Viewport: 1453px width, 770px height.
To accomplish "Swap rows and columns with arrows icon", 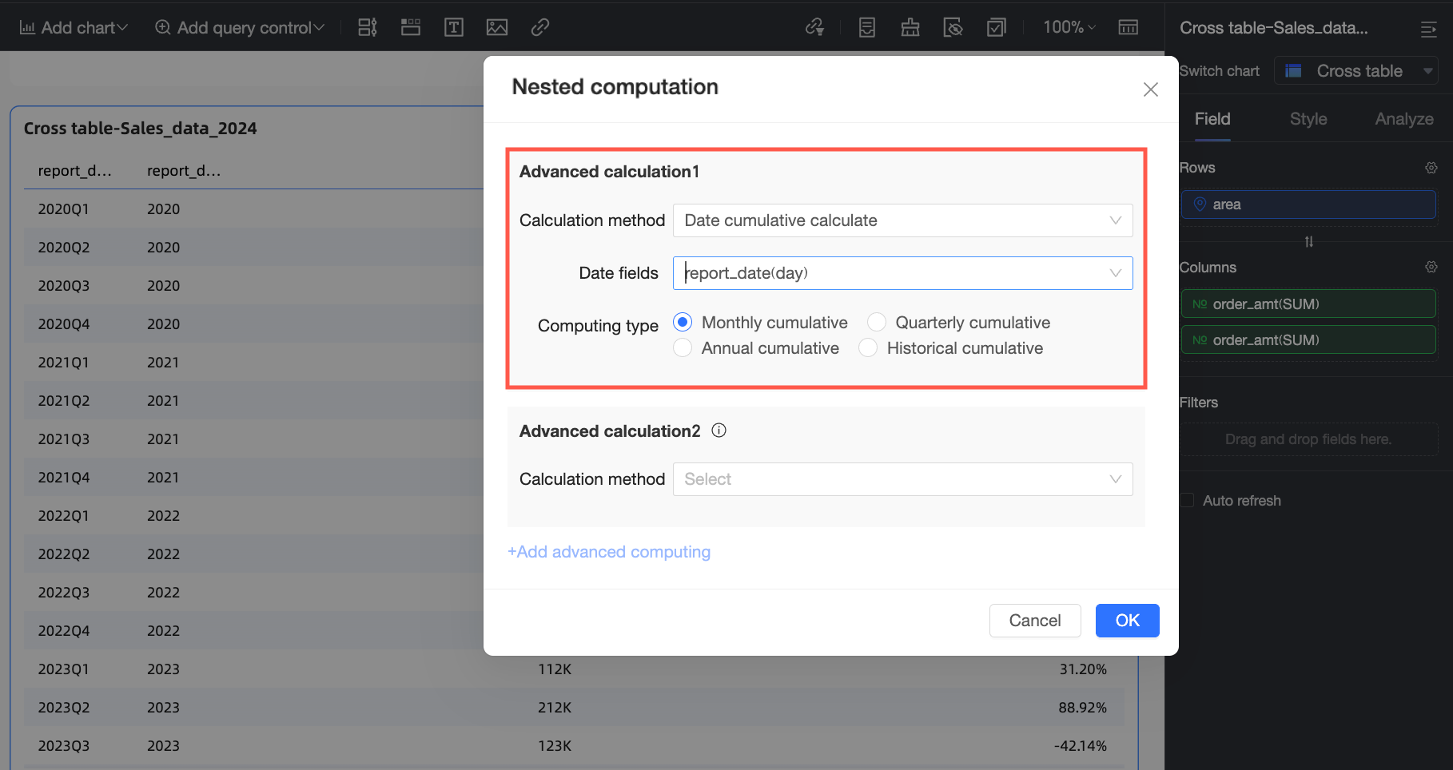I will tap(1309, 242).
